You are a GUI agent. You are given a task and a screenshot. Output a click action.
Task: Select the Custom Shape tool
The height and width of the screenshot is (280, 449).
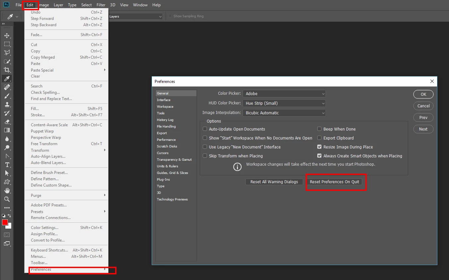(x=7, y=182)
